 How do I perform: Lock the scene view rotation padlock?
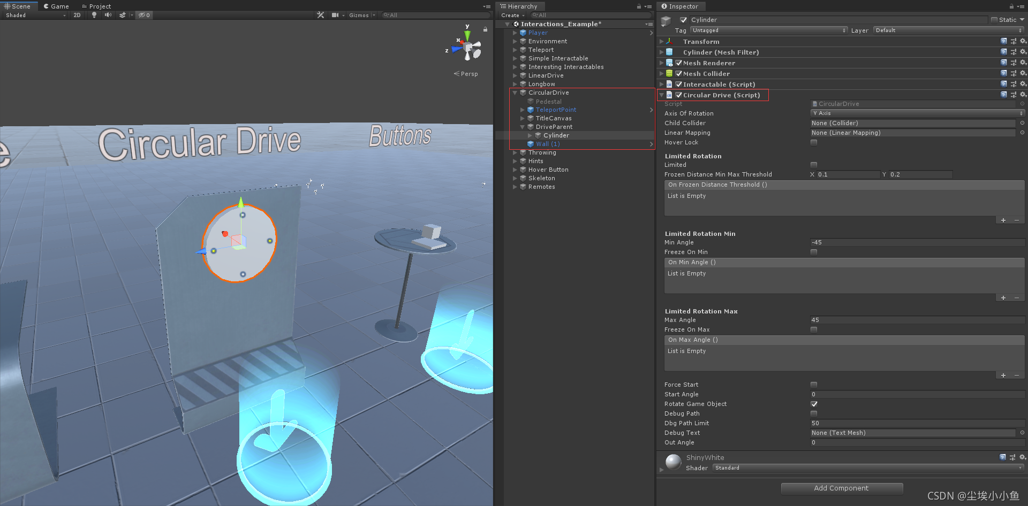point(485,29)
